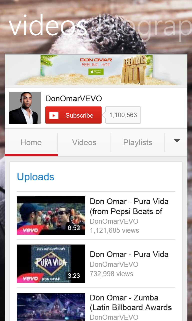Open the Uploads section link
The height and width of the screenshot is (321, 192).
(x=35, y=177)
